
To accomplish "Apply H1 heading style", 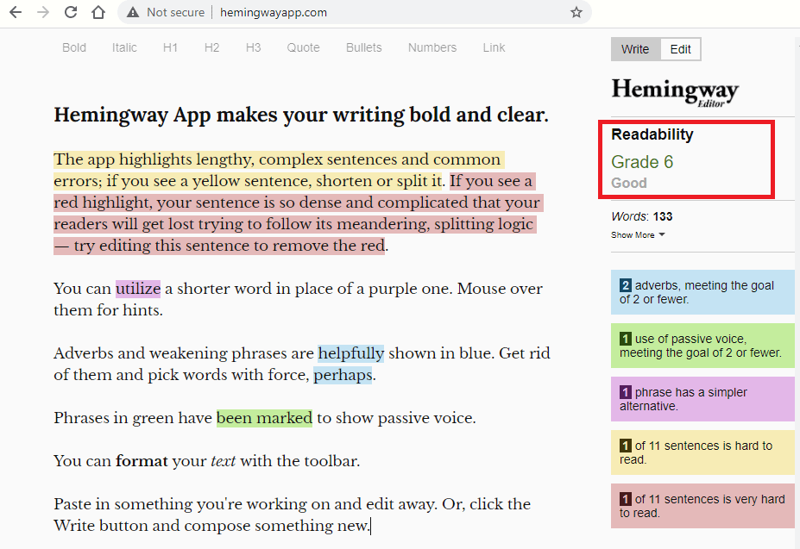I will tap(170, 47).
